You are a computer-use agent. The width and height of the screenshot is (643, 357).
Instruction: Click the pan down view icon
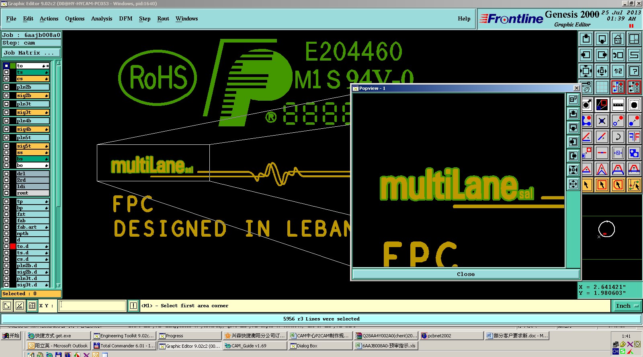point(602,39)
